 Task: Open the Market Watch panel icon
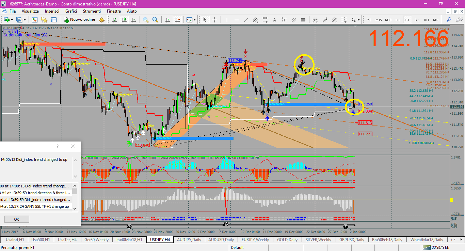click(35, 20)
